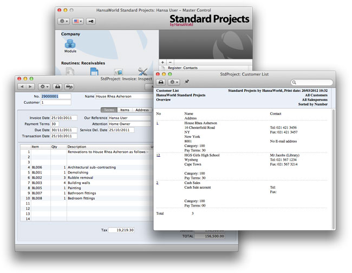The height and width of the screenshot is (273, 352).
Task: Click the Service Del. Date field
Action: [x=121, y=130]
